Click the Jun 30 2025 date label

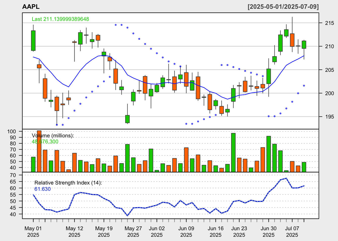[269, 232]
